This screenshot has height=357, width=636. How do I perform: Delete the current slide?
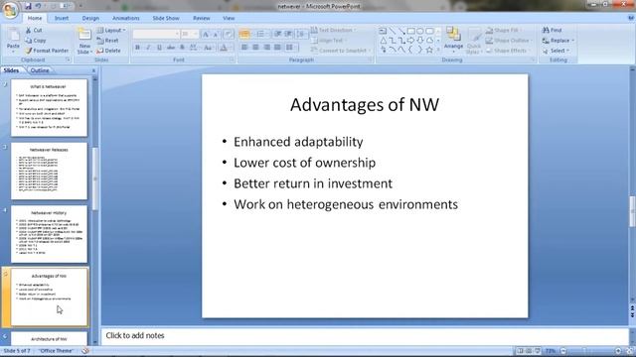(108, 51)
